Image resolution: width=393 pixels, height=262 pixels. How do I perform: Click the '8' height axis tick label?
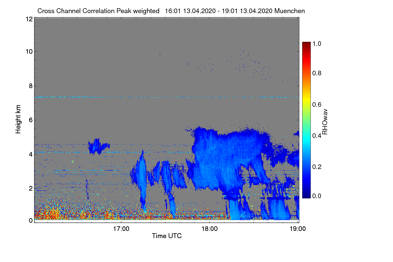click(x=30, y=86)
